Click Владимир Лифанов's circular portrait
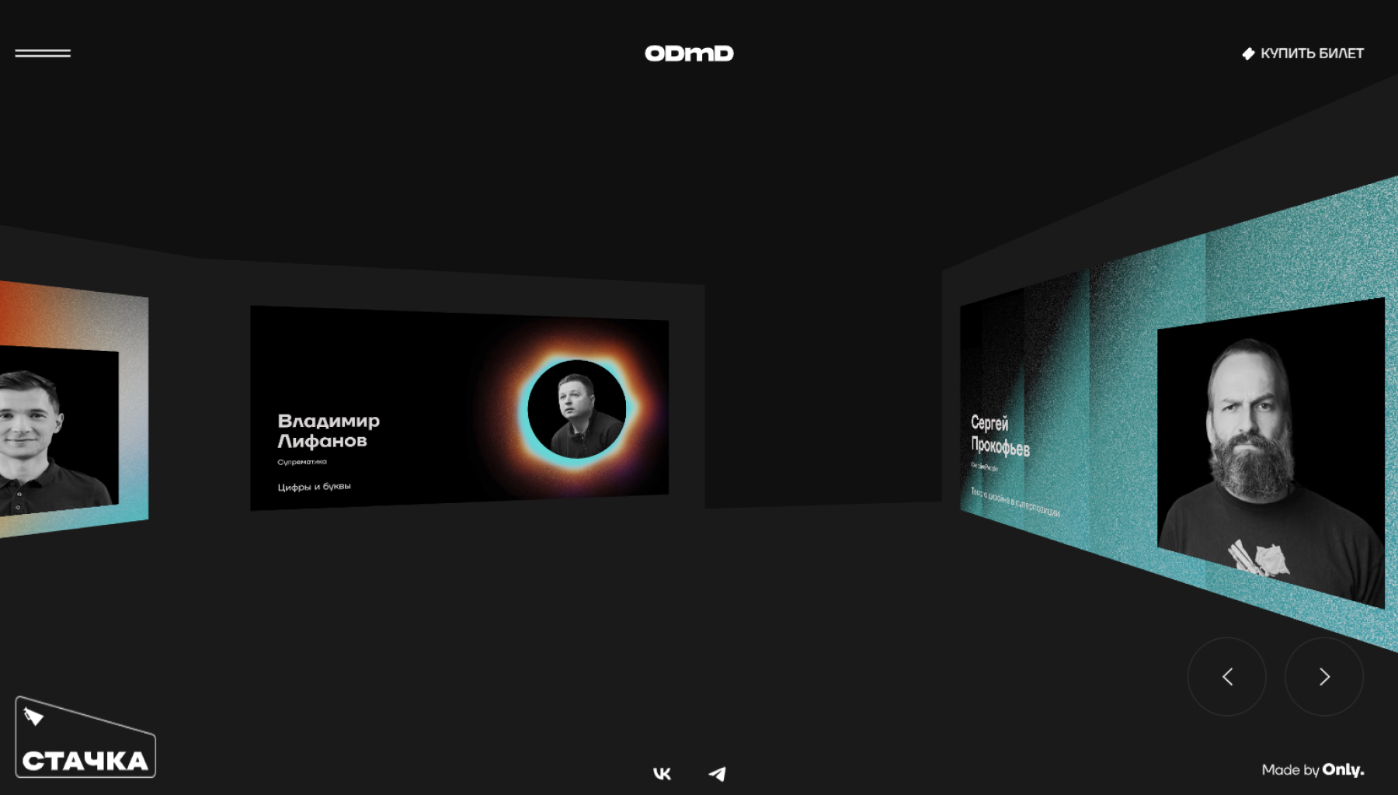The image size is (1398, 795). [576, 409]
